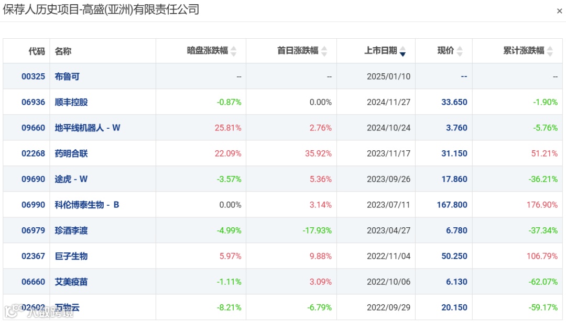Select price 20.150 in last row
This screenshot has width=566, height=322.
[x=454, y=307]
